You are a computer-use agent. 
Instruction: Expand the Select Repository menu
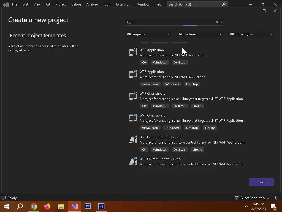(268, 198)
